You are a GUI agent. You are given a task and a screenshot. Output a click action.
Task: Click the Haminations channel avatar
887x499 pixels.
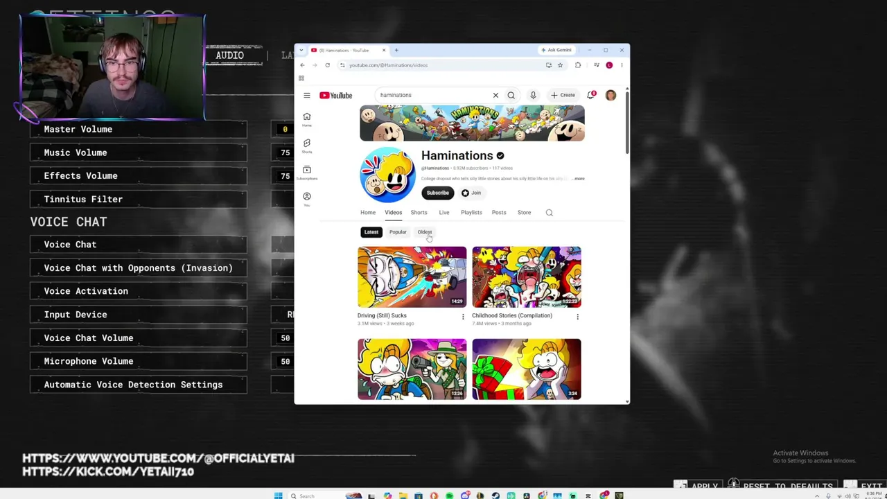[387, 174]
